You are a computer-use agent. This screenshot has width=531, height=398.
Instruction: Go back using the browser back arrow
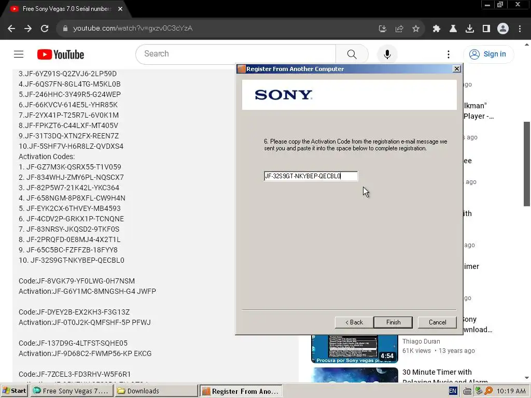click(11, 29)
